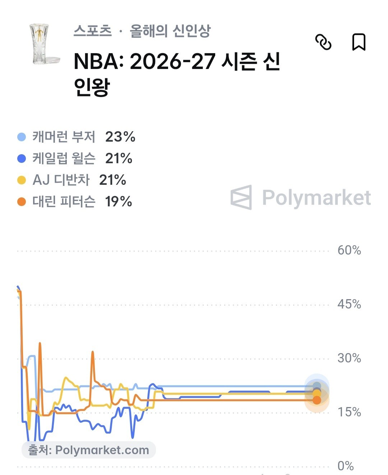Select the yellow AJ 디반차 legend dot

click(22, 180)
